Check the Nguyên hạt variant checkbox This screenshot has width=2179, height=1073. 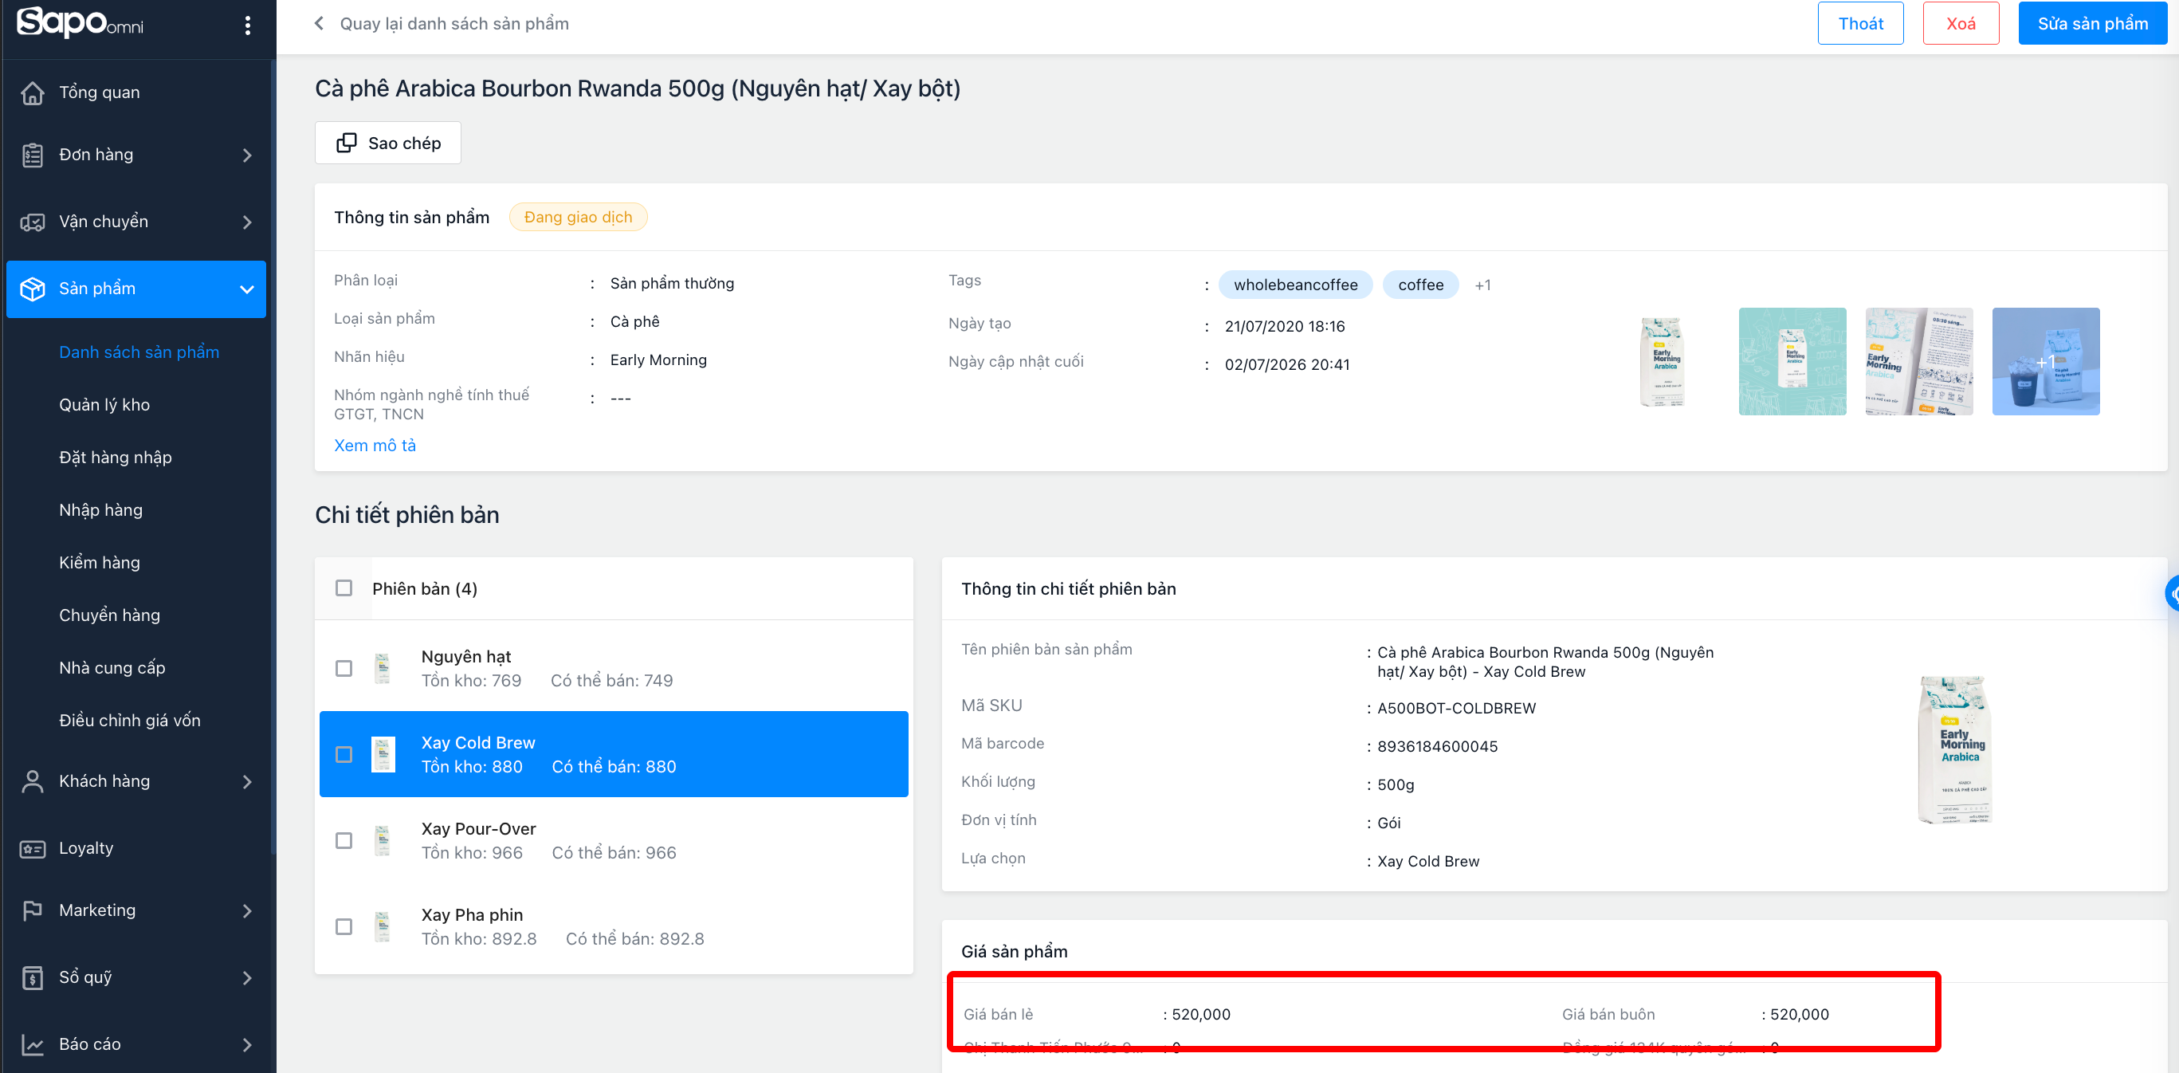(x=344, y=669)
